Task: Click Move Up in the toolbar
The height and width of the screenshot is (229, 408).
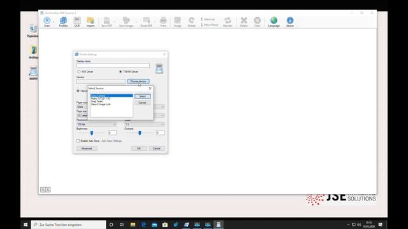Action: [x=208, y=19]
